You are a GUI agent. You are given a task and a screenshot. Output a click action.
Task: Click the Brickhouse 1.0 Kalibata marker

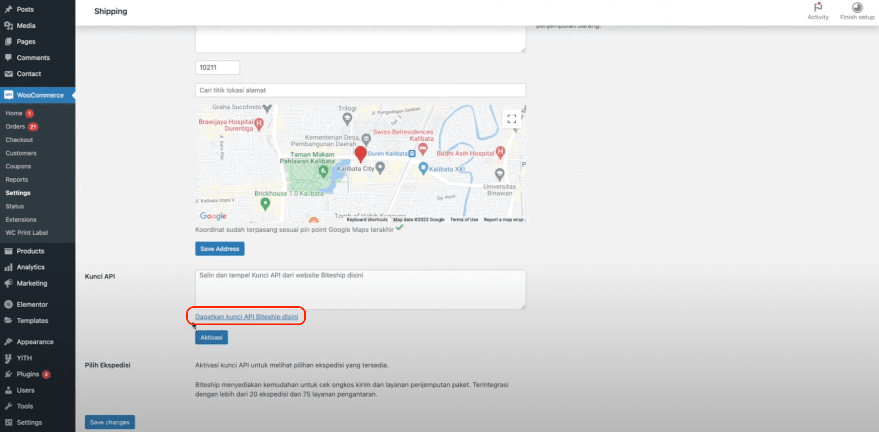265,204
